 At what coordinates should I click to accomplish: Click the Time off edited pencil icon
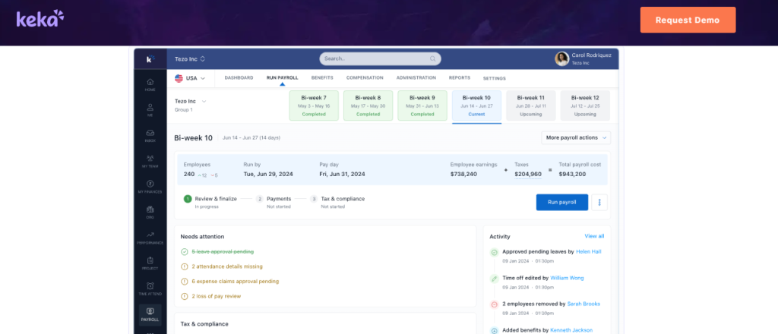pos(494,279)
